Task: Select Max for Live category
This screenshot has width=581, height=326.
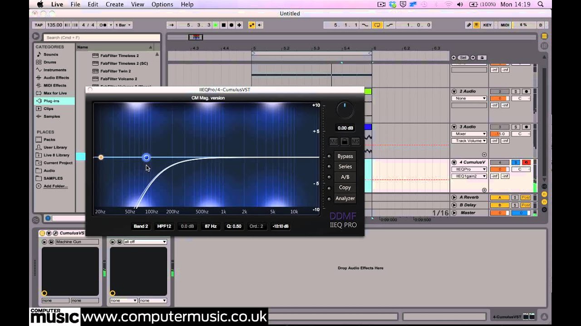Action: [x=54, y=93]
